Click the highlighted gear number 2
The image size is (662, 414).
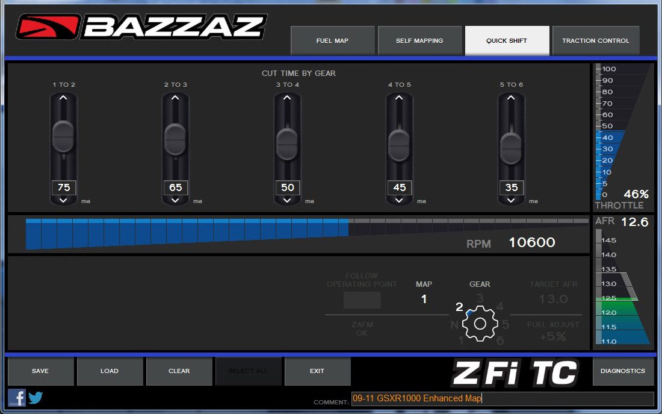coord(459,307)
